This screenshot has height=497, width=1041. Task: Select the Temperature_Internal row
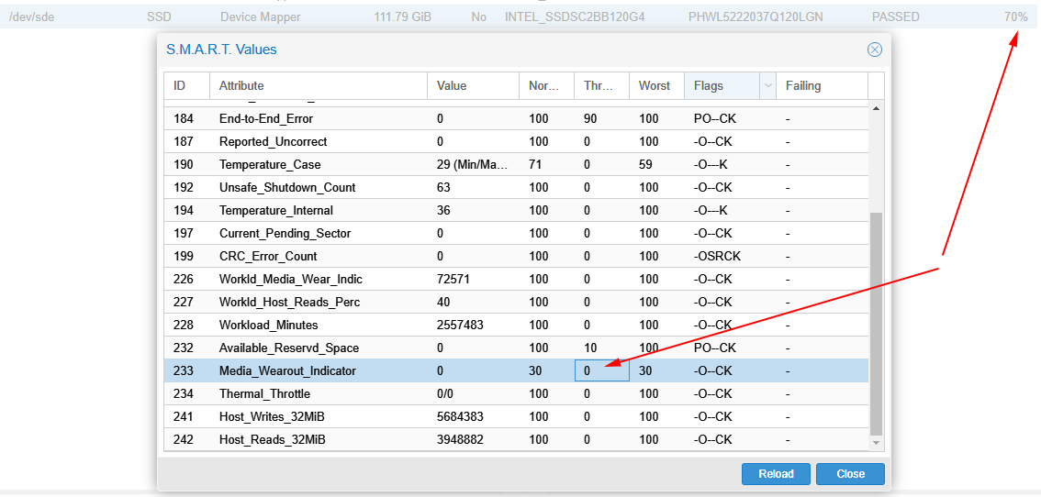pos(517,210)
